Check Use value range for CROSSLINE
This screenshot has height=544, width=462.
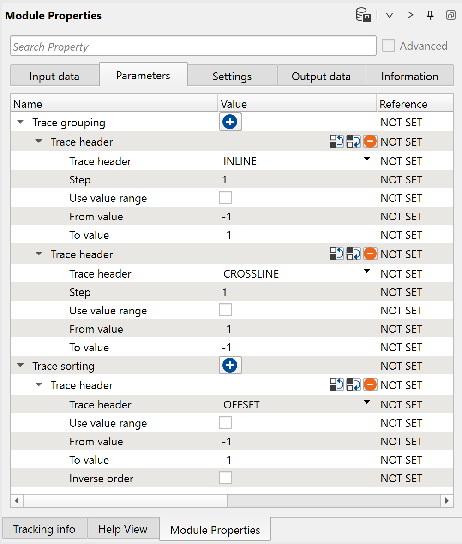pyautogui.click(x=225, y=310)
